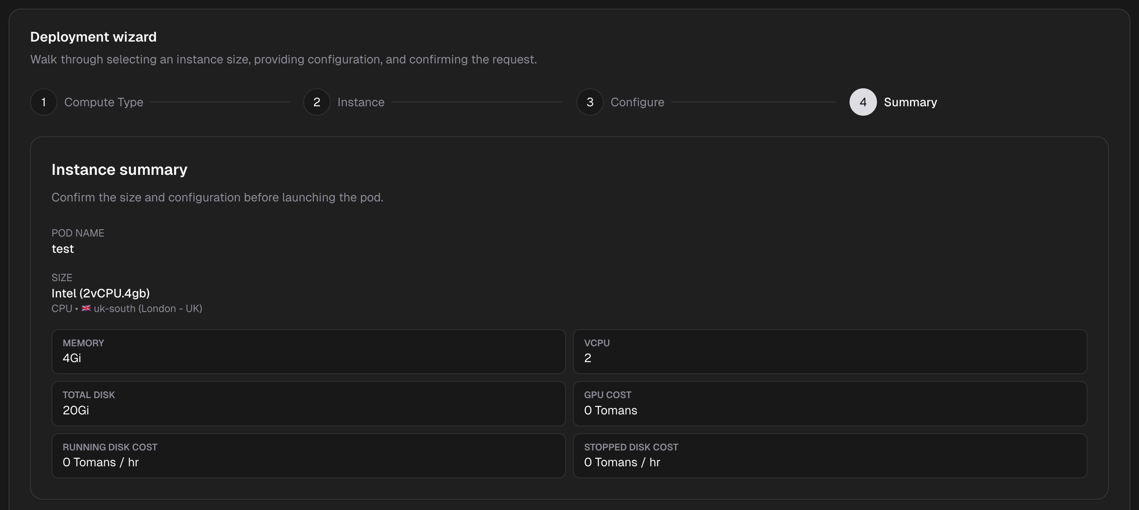
Task: Click the Running Disk Cost card
Action: coord(308,455)
